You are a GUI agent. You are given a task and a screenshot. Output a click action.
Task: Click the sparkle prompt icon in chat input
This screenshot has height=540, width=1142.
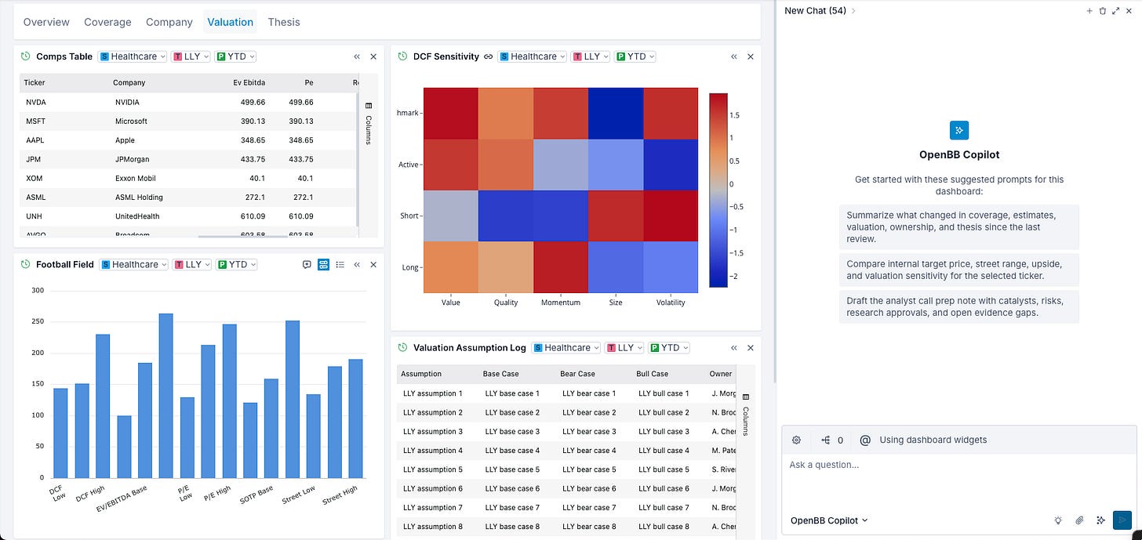[1100, 520]
